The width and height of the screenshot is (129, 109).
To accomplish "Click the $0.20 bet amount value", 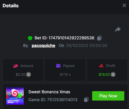I will tap(20, 75).
